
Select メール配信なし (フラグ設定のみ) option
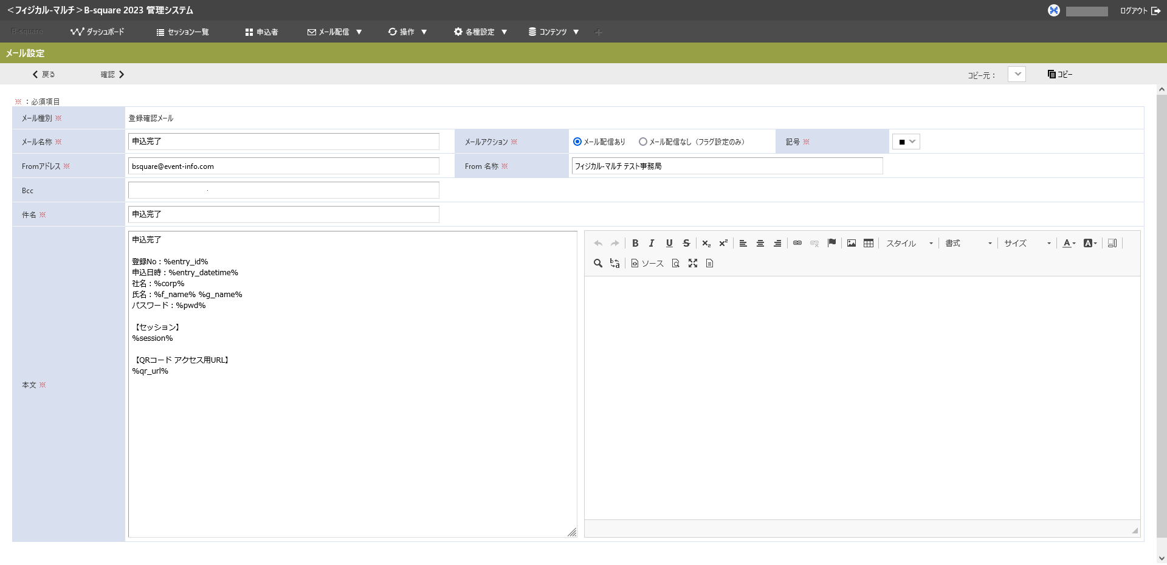point(643,142)
